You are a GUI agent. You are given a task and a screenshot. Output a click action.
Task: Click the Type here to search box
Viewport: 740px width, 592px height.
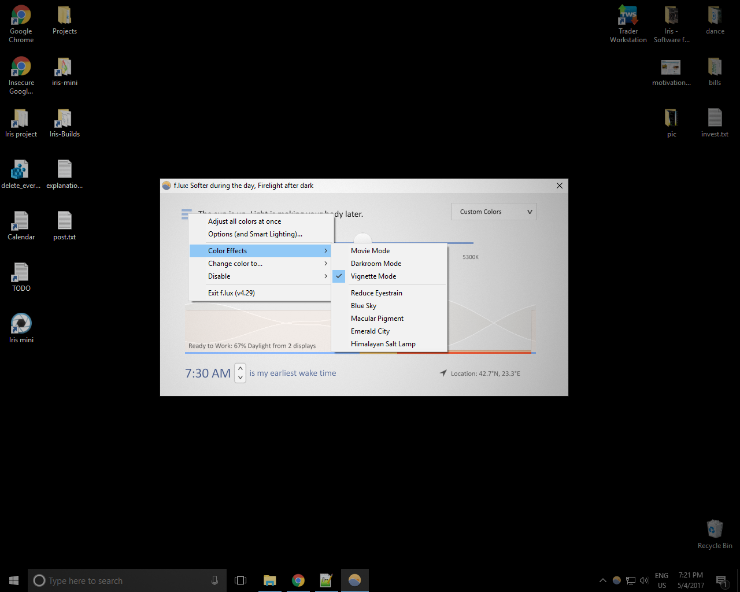(x=126, y=580)
